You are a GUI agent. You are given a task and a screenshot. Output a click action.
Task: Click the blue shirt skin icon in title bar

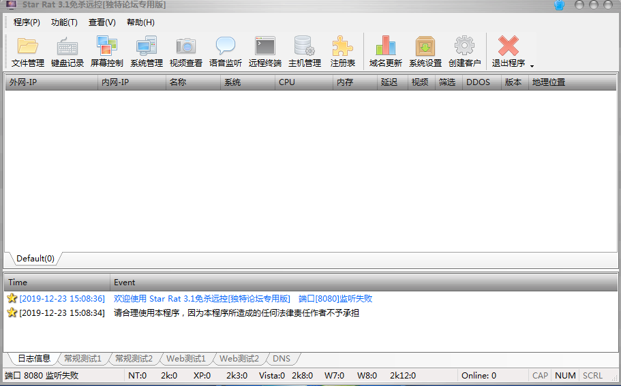(559, 5)
